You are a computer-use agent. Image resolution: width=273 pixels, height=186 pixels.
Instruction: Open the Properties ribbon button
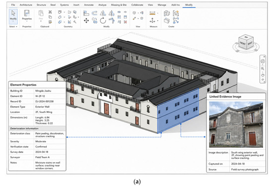(x=27, y=15)
